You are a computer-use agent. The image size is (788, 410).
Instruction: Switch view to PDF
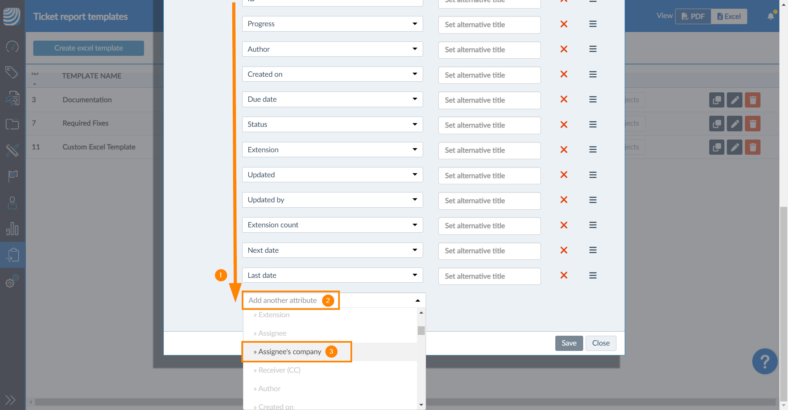693,16
